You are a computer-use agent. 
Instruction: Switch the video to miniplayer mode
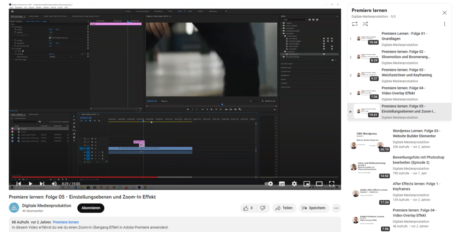[307, 184]
